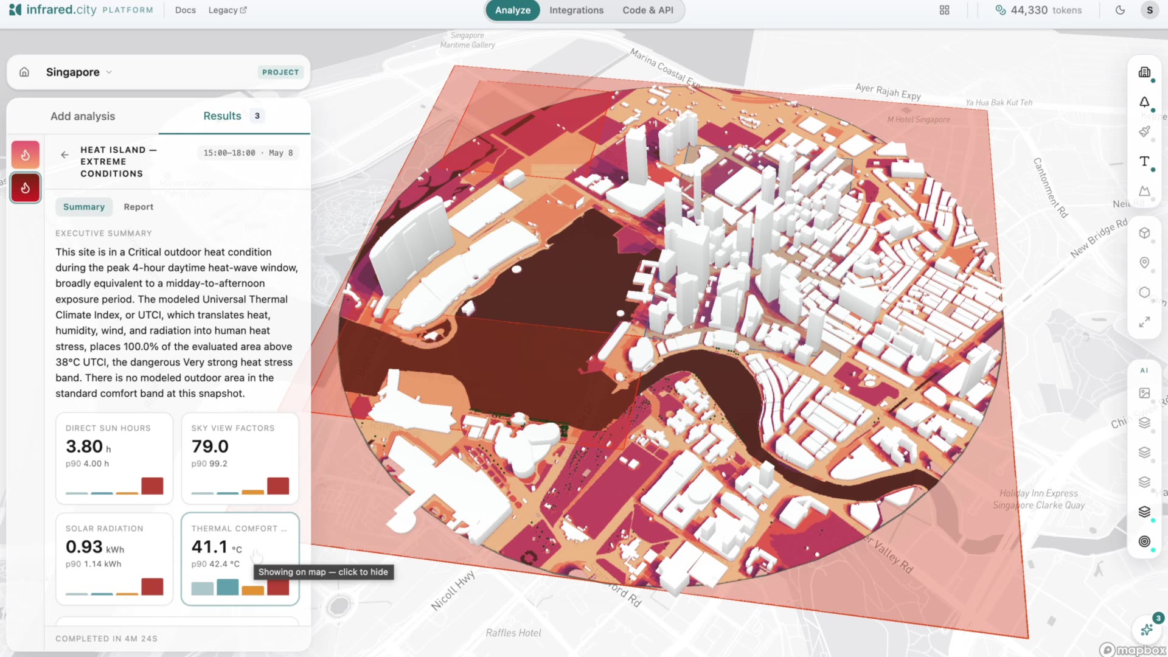Click the token balance coin icon
This screenshot has height=657, width=1168.
[x=1000, y=10]
